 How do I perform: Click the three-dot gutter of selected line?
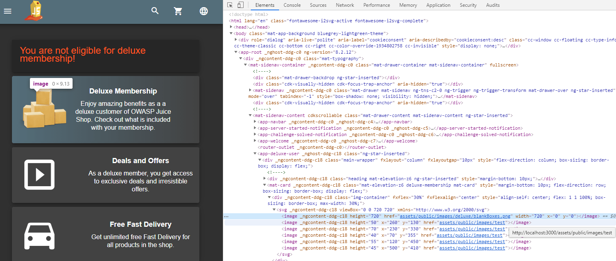click(x=226, y=216)
